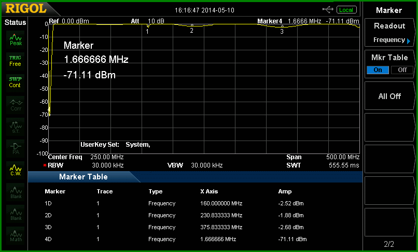Click the X Axis column header
Image resolution: width=418 pixels, height=252 pixels.
coord(209,191)
